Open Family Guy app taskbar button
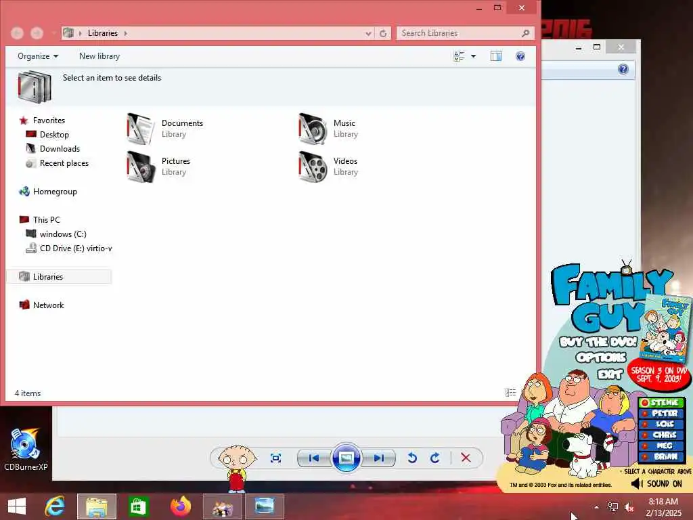 222,506
